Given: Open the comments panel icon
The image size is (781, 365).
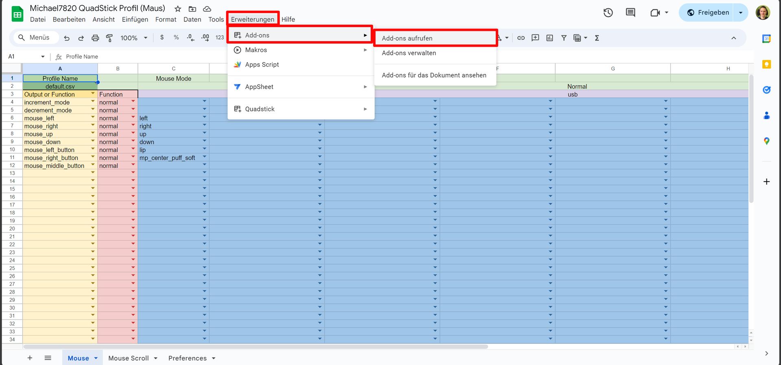Looking at the screenshot, I should point(630,13).
